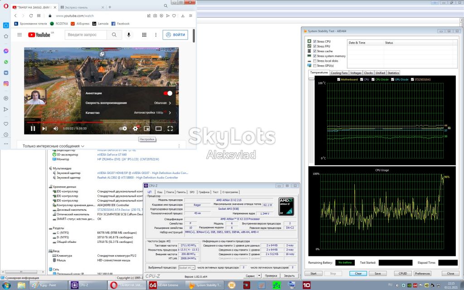The width and height of the screenshot is (464, 290).
Task: Open Clocks tab in stability test
Action: pyautogui.click(x=368, y=73)
